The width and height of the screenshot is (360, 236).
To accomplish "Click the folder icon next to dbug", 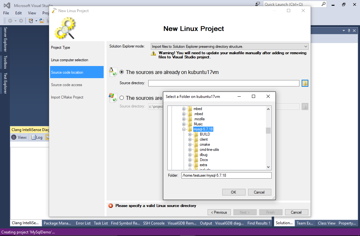I will point(196,155).
